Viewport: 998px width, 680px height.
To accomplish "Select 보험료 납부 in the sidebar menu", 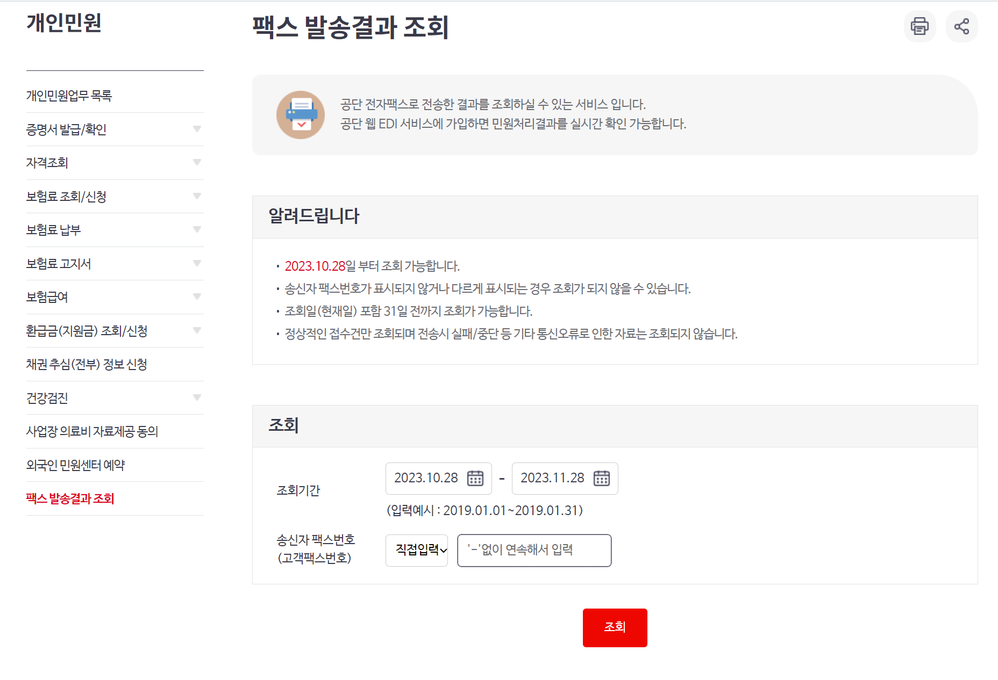I will [x=54, y=230].
